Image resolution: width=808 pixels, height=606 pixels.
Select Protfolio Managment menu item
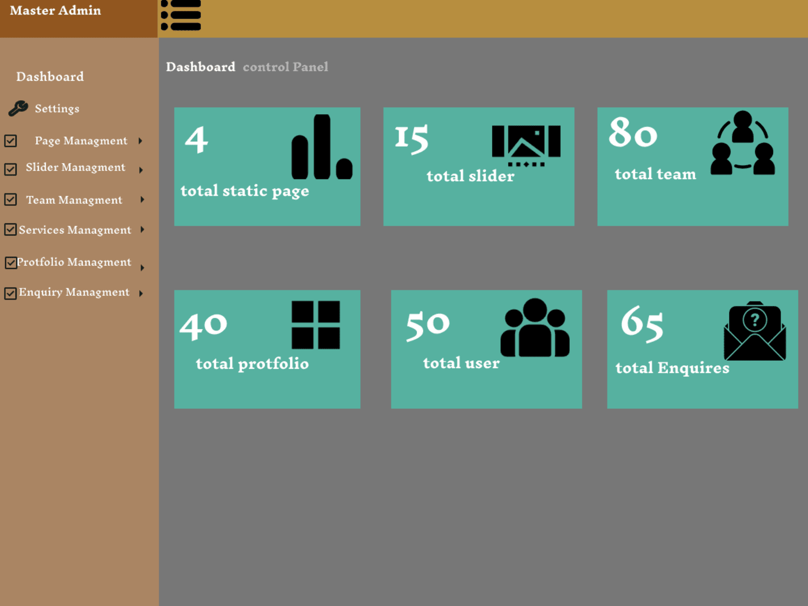tap(74, 262)
